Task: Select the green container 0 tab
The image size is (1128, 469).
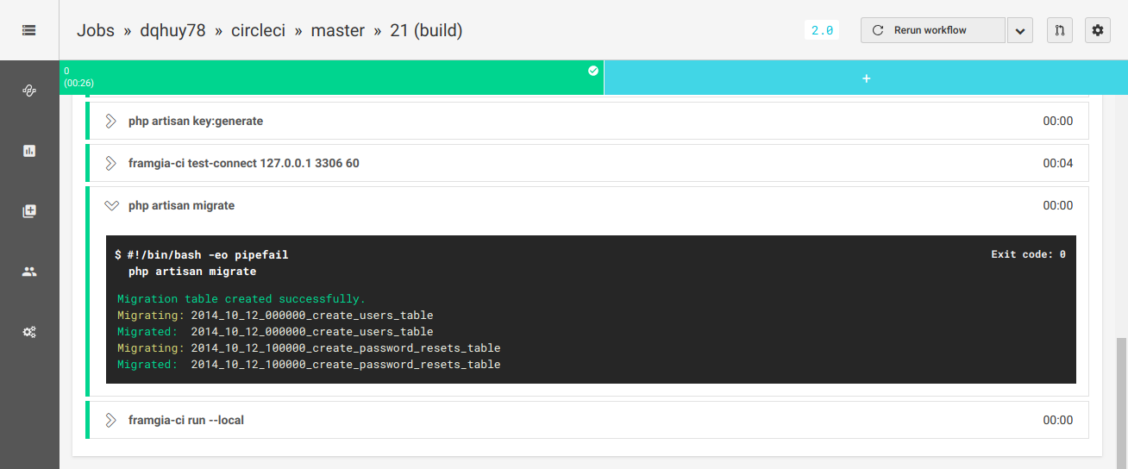Action: coord(332,77)
